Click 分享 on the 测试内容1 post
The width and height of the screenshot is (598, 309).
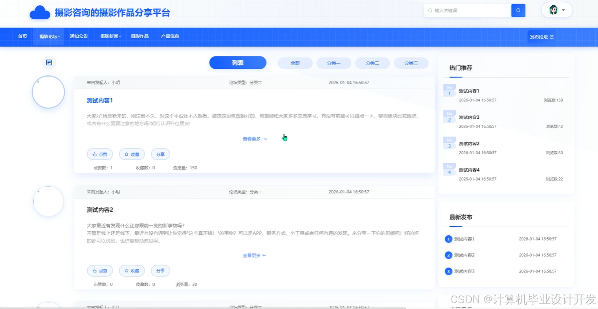click(x=161, y=154)
